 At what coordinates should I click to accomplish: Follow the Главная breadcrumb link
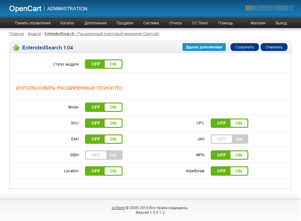(17, 34)
